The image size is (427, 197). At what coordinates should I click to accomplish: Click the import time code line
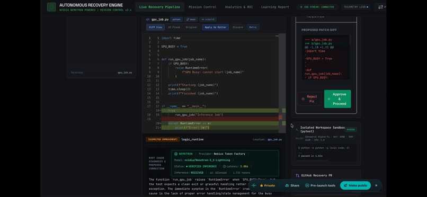pyautogui.click(x=171, y=38)
